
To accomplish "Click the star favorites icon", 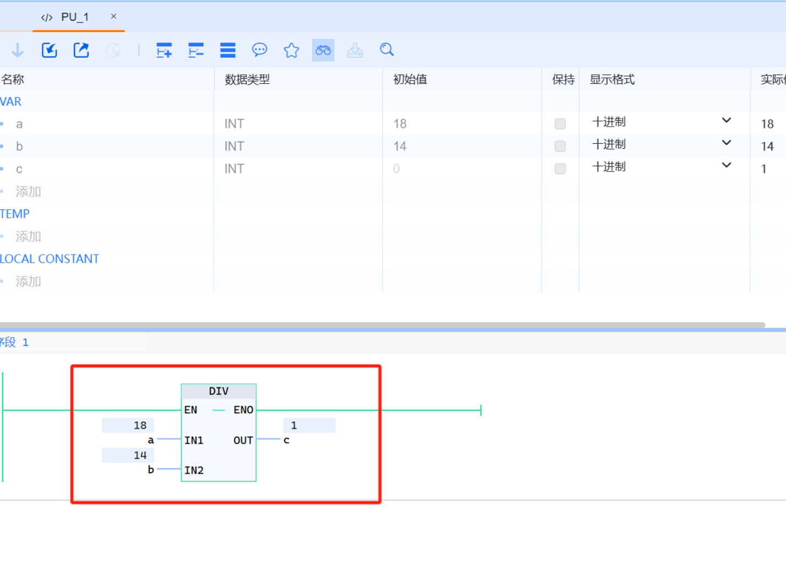I will pos(291,50).
